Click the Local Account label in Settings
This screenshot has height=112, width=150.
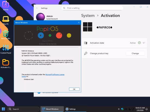pos(52,19)
